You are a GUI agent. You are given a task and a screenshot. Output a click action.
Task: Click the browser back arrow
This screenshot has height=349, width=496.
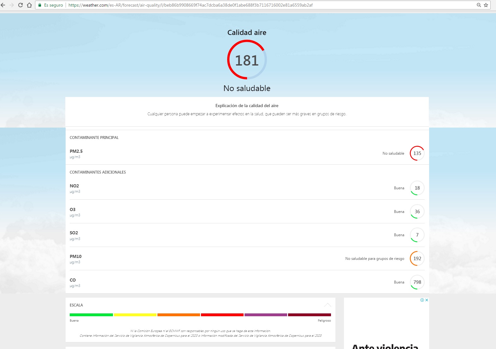point(3,5)
